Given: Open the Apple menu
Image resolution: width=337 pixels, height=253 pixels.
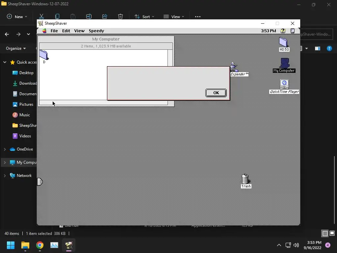Looking at the screenshot, I should [44, 31].
